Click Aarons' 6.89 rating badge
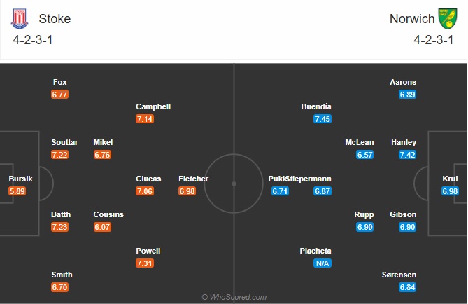468x304 pixels. click(x=407, y=95)
